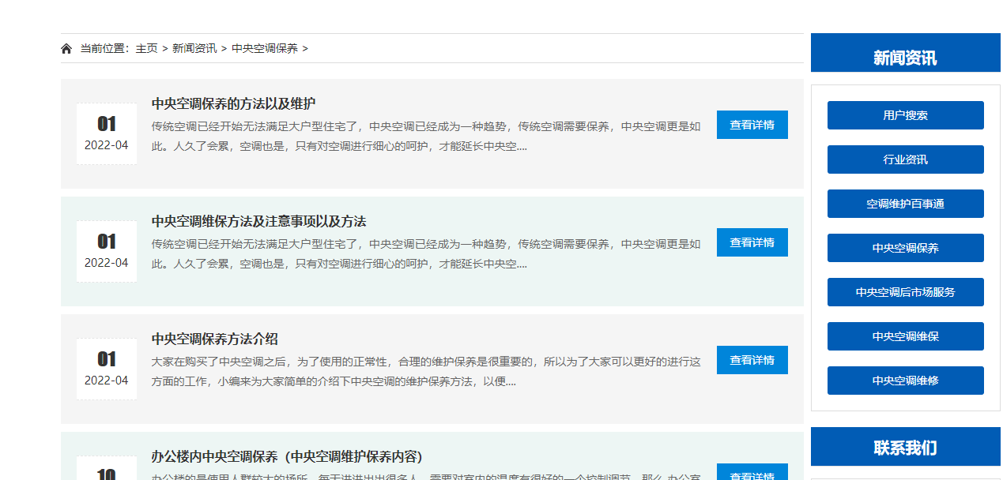Image resolution: width=1003 pixels, height=480 pixels.
Task: Open 中央空调后市场服务 category
Action: tap(905, 292)
